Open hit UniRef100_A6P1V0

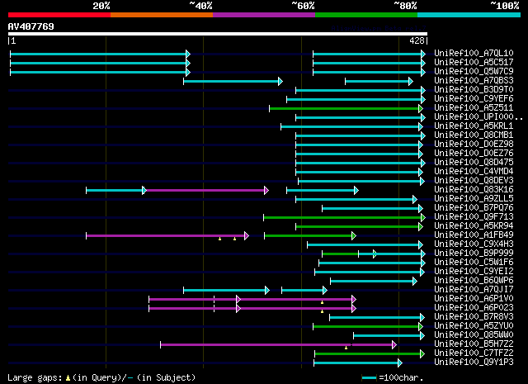click(x=474, y=299)
